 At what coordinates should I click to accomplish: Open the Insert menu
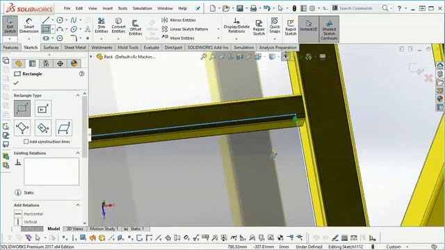108,8
